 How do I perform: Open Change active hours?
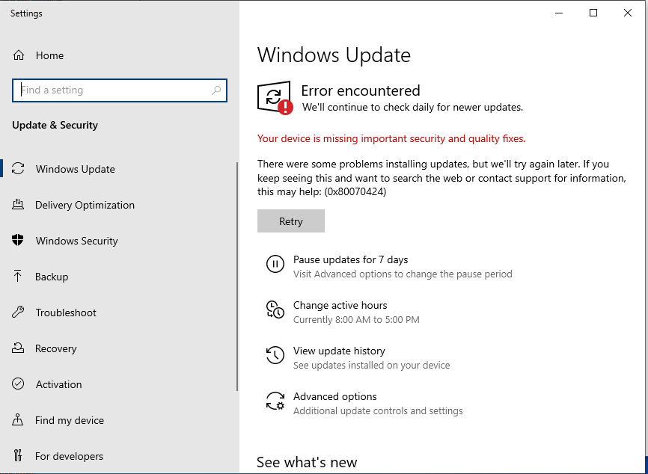340,305
